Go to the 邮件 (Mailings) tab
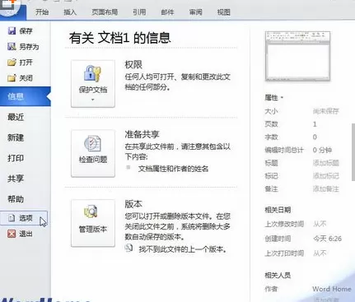Viewport: 355px width, 302px height. point(167,12)
